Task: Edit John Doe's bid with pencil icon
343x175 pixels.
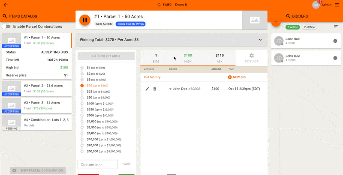Action: [147, 89]
